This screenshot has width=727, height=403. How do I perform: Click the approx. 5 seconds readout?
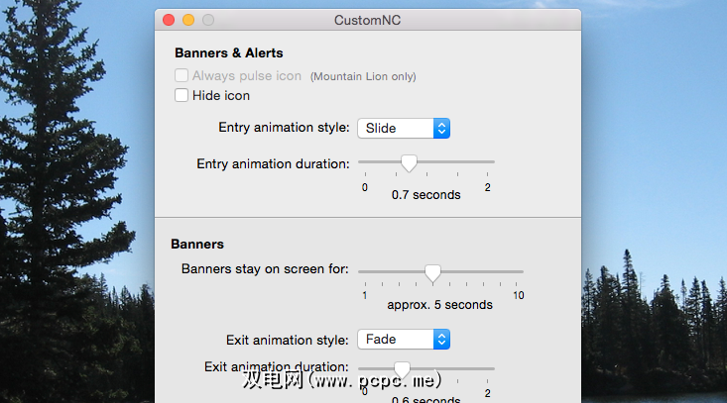pos(439,304)
